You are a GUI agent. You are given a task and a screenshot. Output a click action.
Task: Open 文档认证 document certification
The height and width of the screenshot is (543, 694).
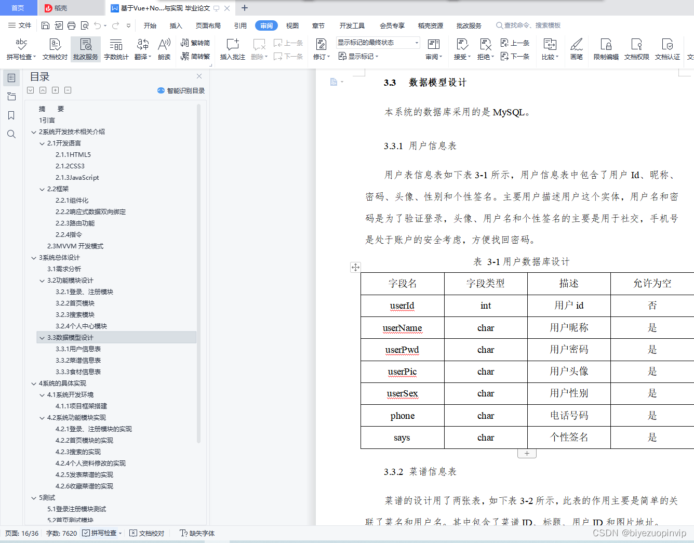(667, 49)
